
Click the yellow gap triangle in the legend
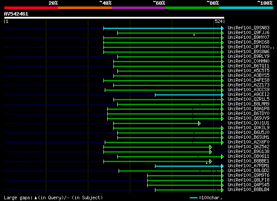click(35, 198)
